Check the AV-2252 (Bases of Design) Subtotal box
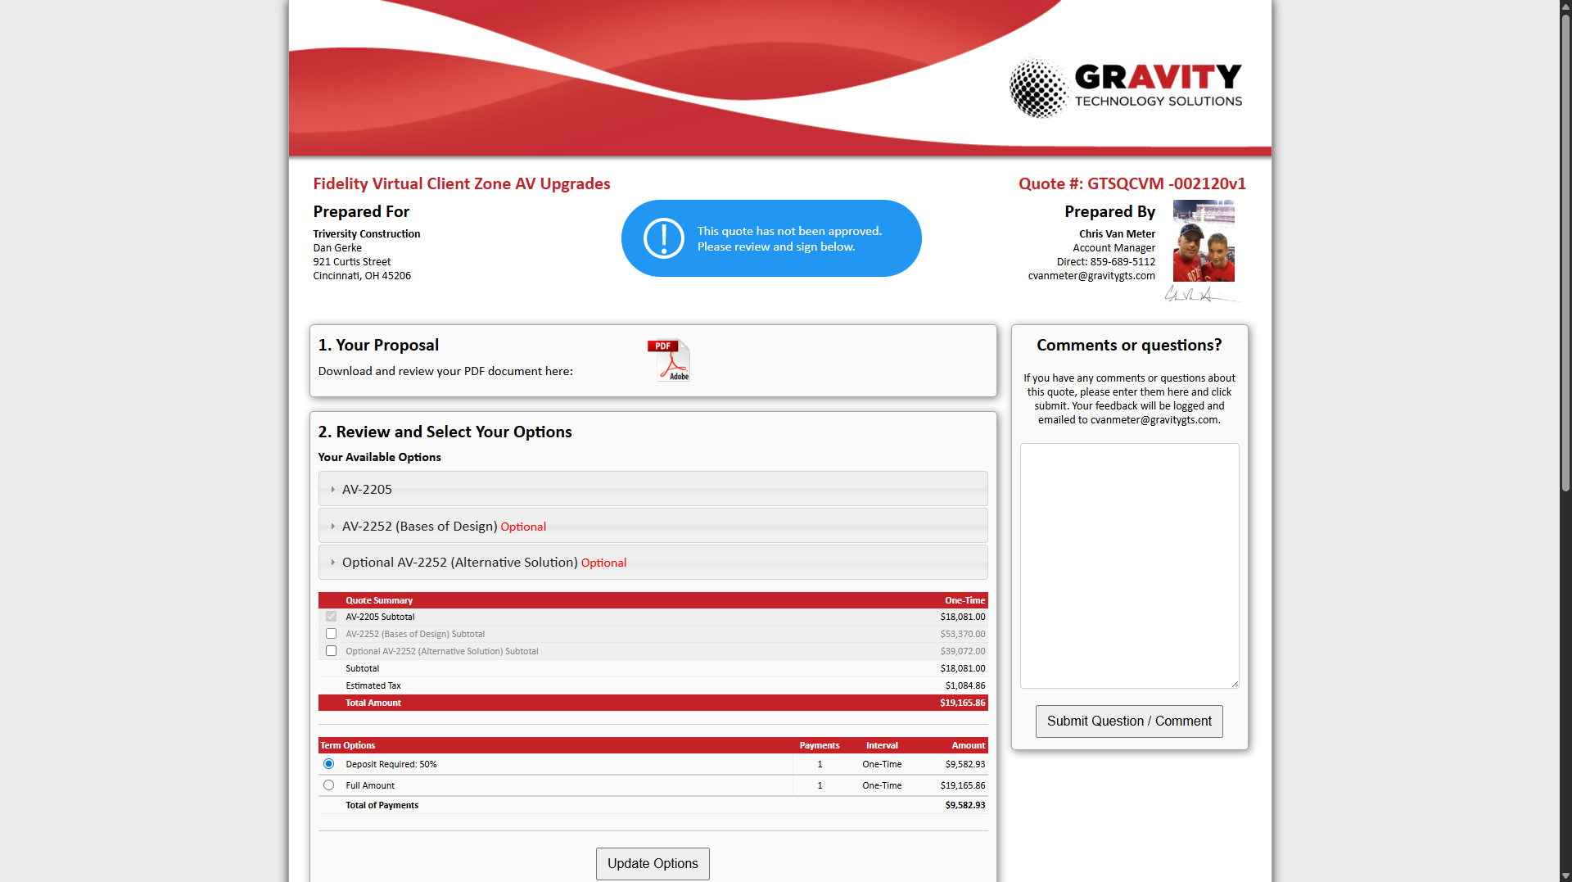The image size is (1572, 882). [x=331, y=634]
